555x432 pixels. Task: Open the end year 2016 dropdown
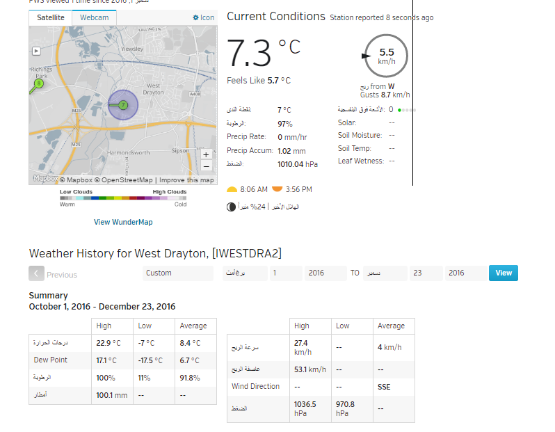(466, 273)
